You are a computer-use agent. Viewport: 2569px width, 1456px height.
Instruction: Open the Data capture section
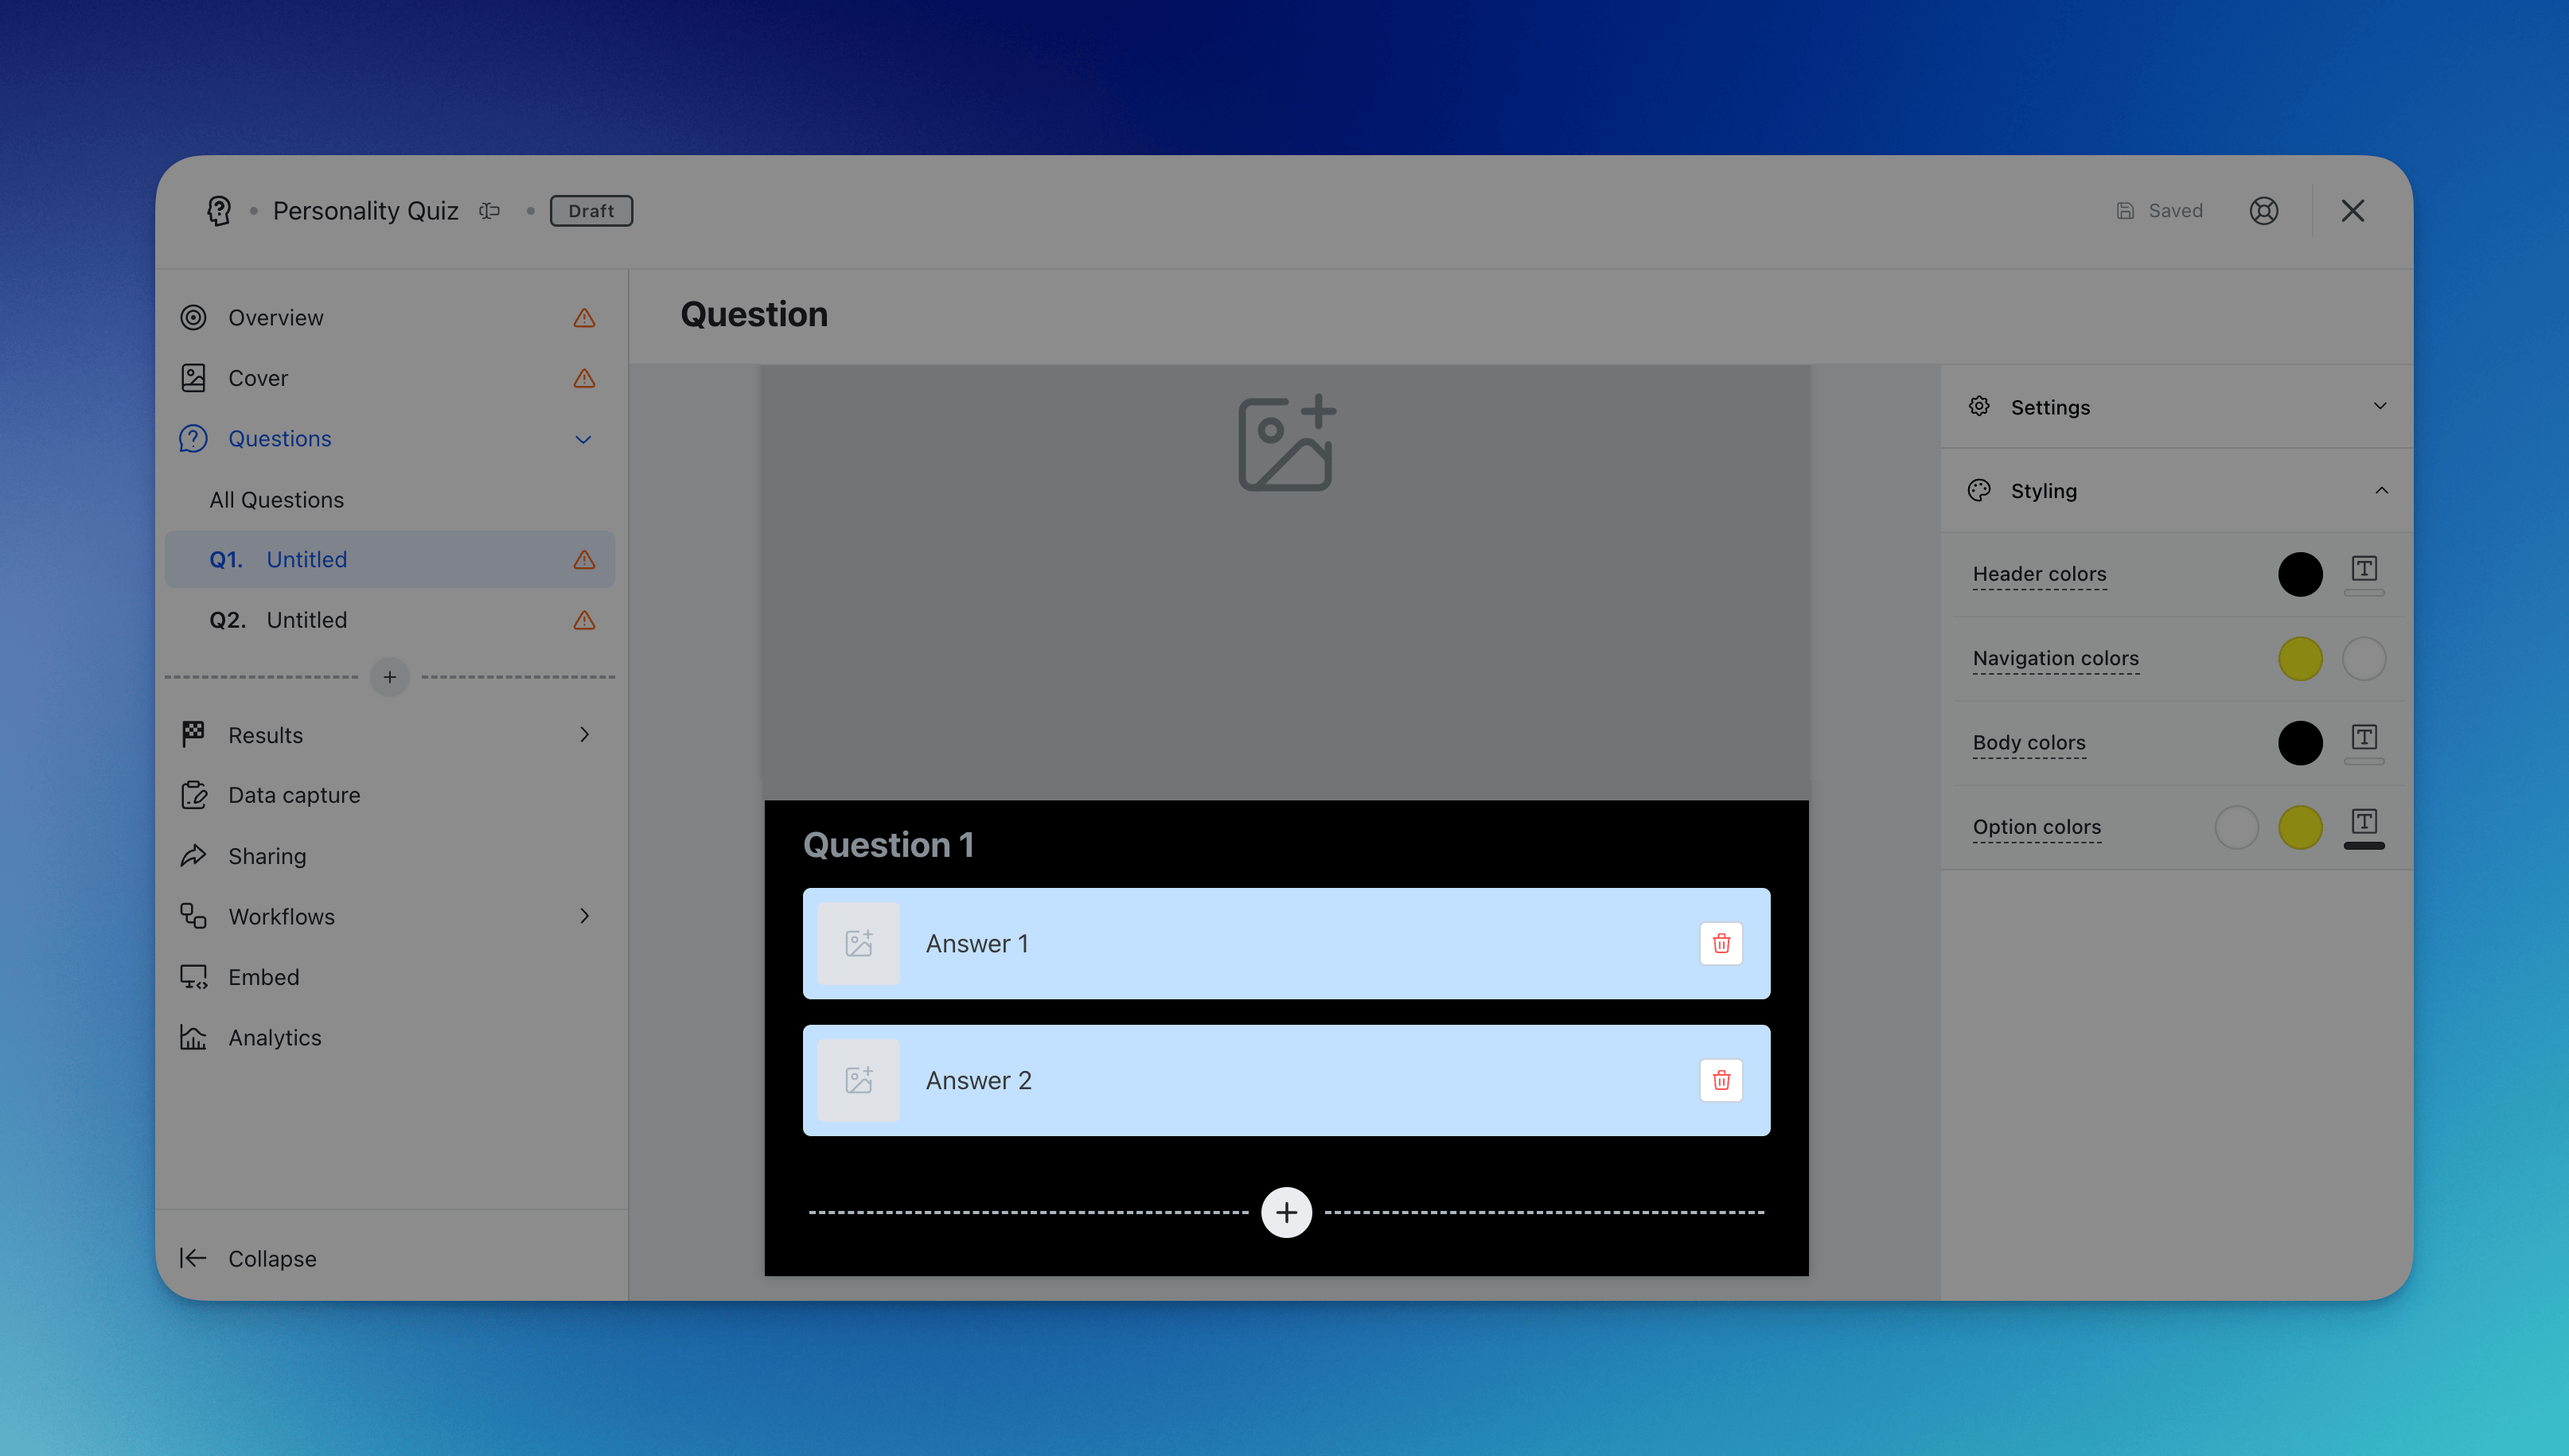coord(294,795)
